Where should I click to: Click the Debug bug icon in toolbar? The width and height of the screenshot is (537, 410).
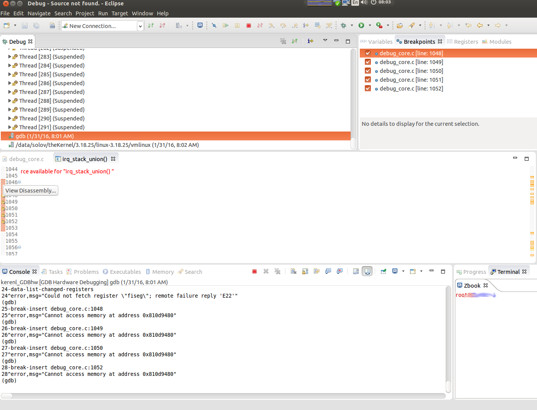click(x=344, y=26)
